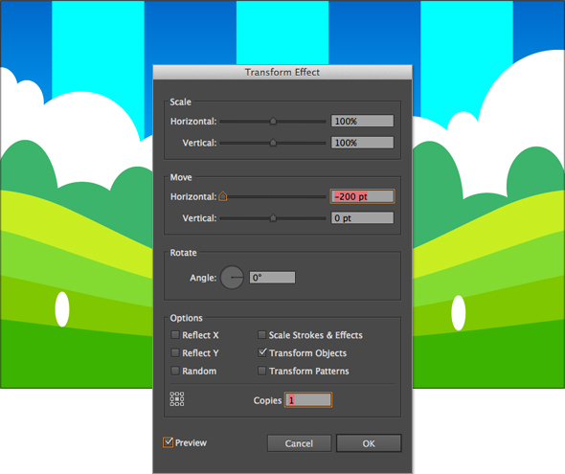Click the Scale Horizontal 100% field
The width and height of the screenshot is (565, 474).
pos(363,121)
